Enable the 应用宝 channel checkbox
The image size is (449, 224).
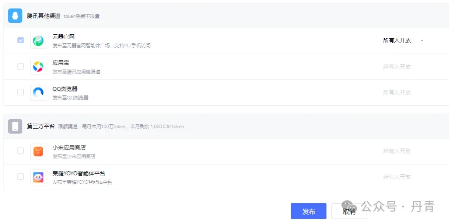point(20,66)
